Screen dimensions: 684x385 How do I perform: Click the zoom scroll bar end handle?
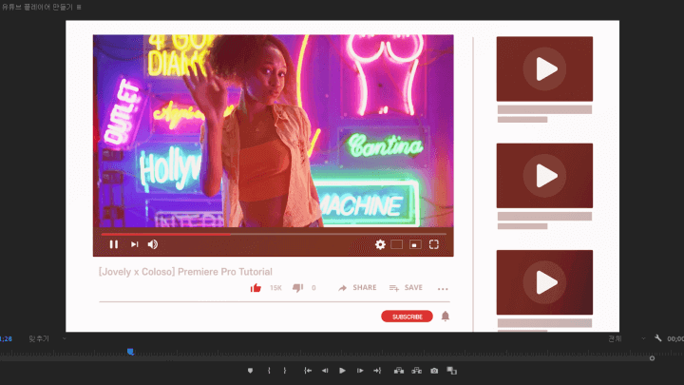click(652, 358)
